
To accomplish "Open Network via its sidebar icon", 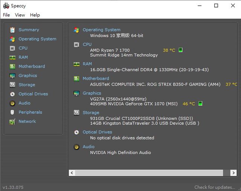I will point(12,121).
